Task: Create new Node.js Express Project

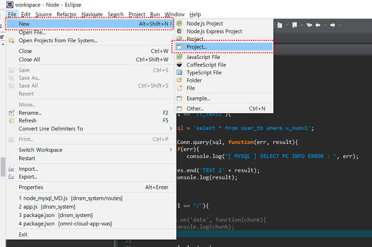Action: (224, 31)
